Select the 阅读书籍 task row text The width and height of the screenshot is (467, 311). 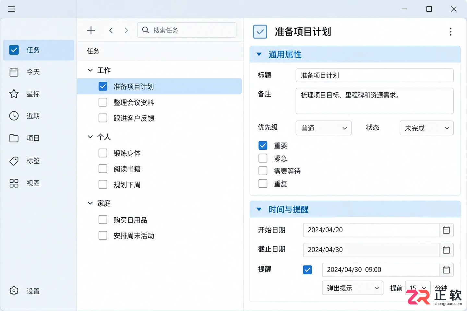point(127,169)
